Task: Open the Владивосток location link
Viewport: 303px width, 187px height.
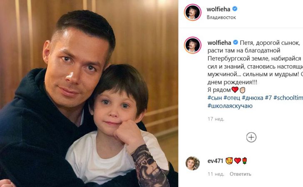Action: (x=221, y=17)
